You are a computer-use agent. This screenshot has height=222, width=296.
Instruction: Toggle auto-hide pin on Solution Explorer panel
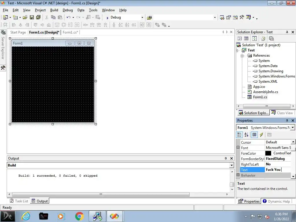coord(287,32)
